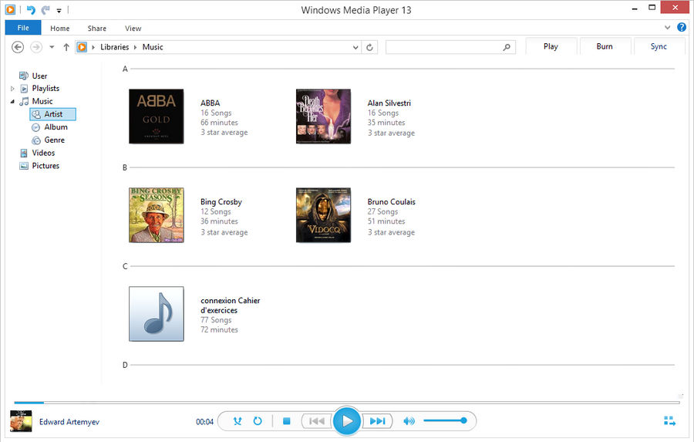Click the ABBA artist name
Viewport: 694px width, 442px height.
pos(211,103)
